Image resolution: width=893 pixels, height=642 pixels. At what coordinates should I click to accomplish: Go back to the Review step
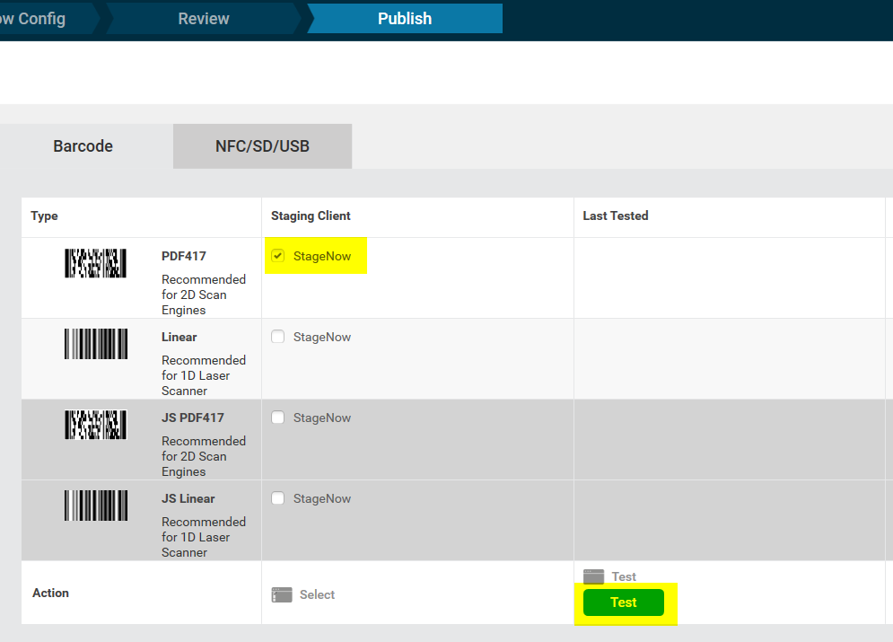pyautogui.click(x=203, y=18)
